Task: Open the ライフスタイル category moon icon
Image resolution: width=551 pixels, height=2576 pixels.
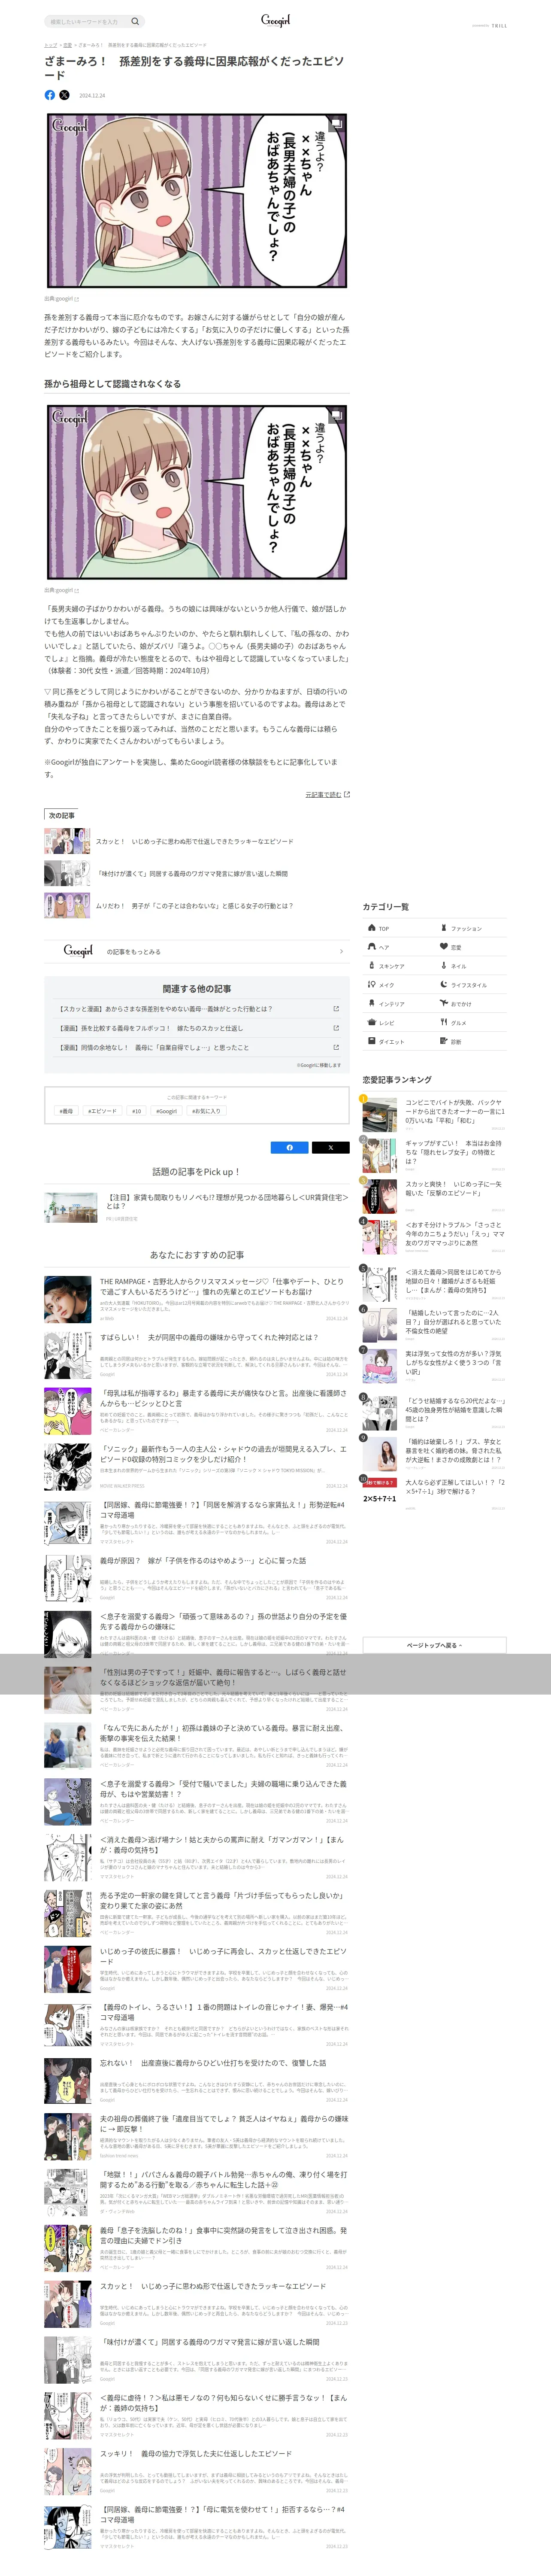Action: 444,985
